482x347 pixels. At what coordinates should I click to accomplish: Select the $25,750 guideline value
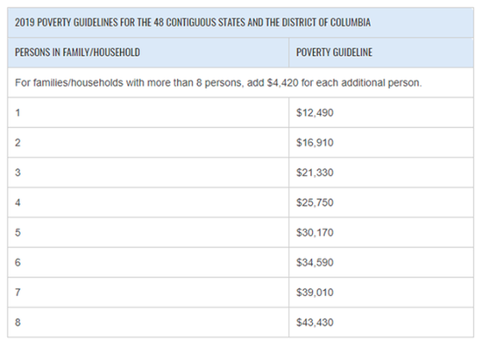[315, 202]
